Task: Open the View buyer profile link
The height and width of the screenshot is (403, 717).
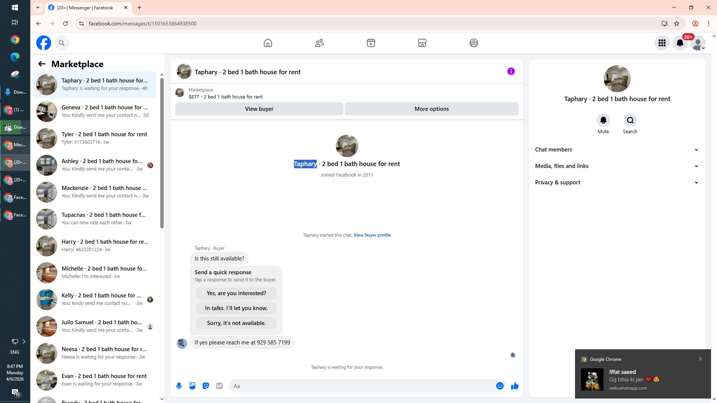Action: [x=372, y=235]
